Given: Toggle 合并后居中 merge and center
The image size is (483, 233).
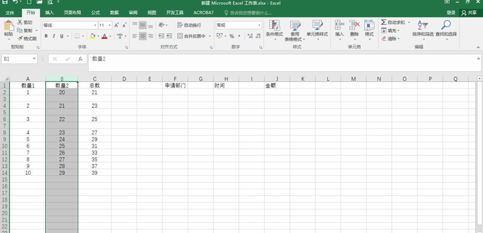Looking at the screenshot, I should tap(192, 36).
